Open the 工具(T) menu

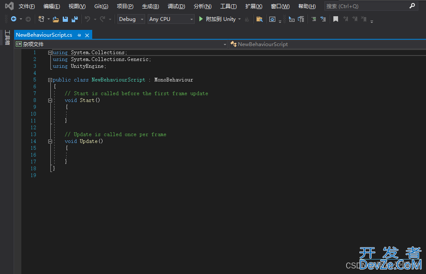(x=228, y=6)
